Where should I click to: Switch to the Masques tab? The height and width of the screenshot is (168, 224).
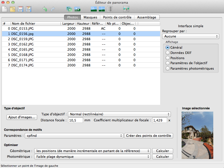[x=90, y=17]
